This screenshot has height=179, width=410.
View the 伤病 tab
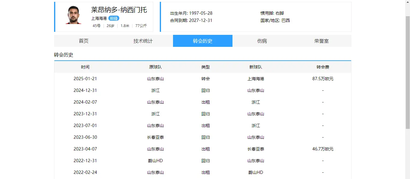click(x=262, y=41)
